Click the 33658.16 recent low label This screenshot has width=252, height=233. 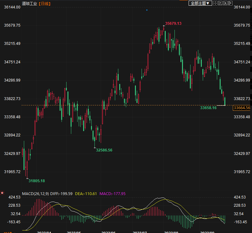(208, 108)
